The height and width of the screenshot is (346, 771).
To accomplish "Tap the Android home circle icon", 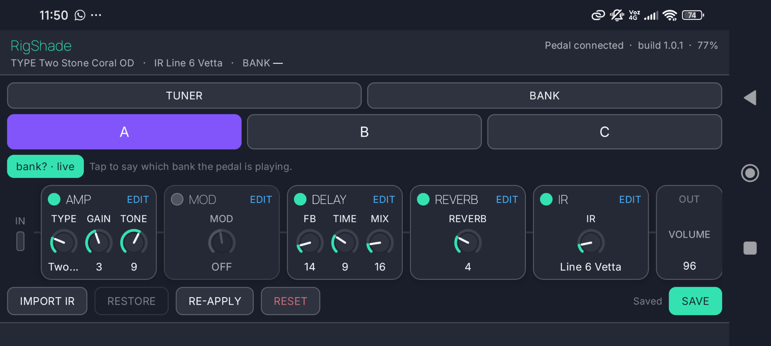I will coord(750,173).
